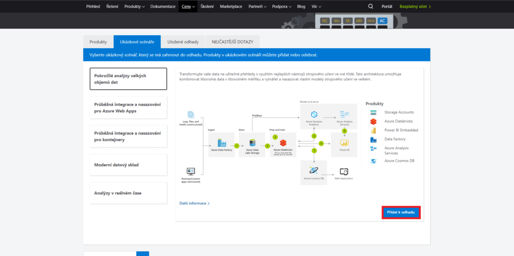Click the Bezplatný účet link
Image resolution: width=514 pixels, height=256 pixels.
click(415, 7)
